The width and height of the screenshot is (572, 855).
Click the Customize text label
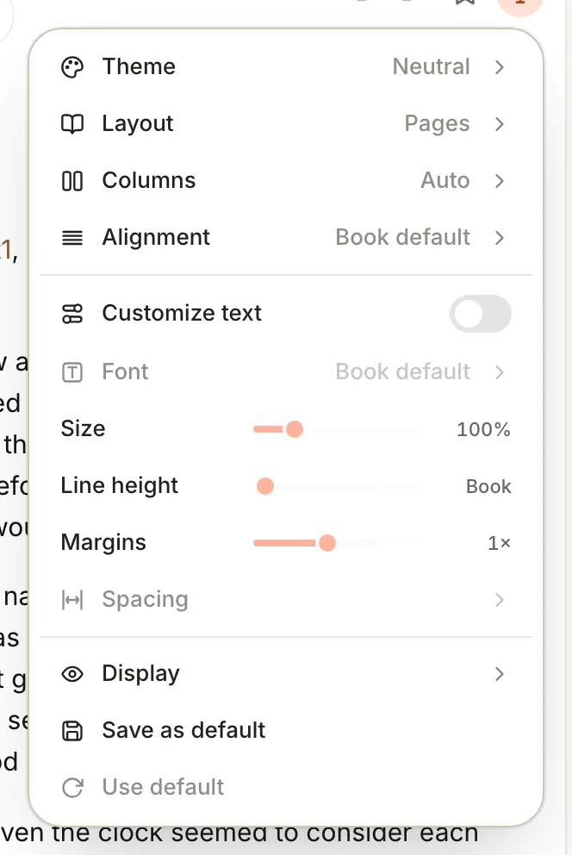(x=182, y=313)
